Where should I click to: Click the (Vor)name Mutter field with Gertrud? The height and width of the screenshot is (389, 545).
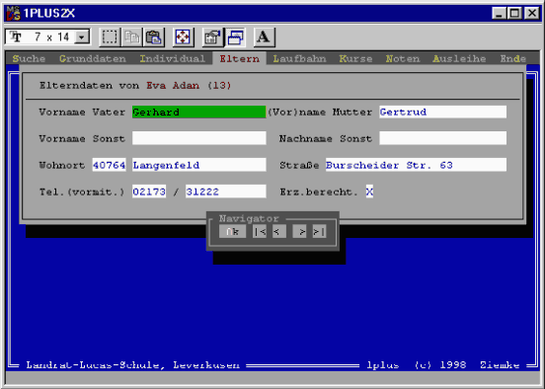pos(442,112)
